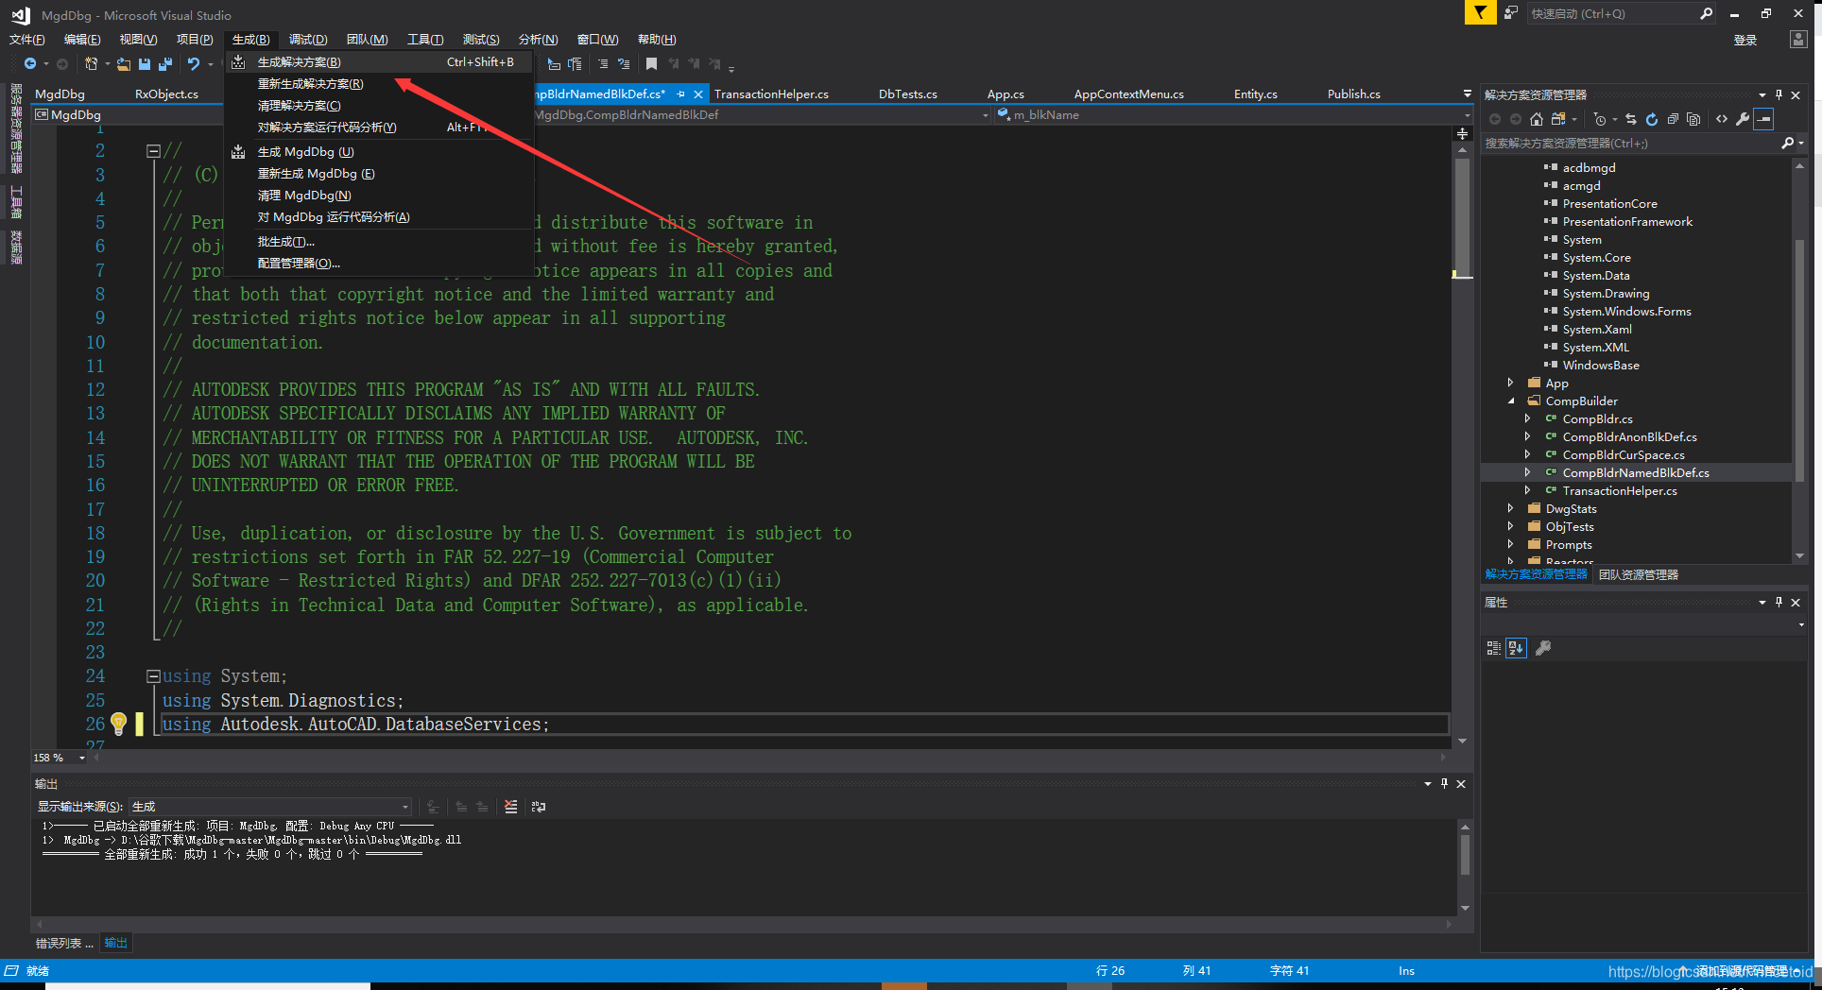Select 重新生成解决方案(R) from Build menu
This screenshot has height=990, width=1822.
tap(378, 84)
